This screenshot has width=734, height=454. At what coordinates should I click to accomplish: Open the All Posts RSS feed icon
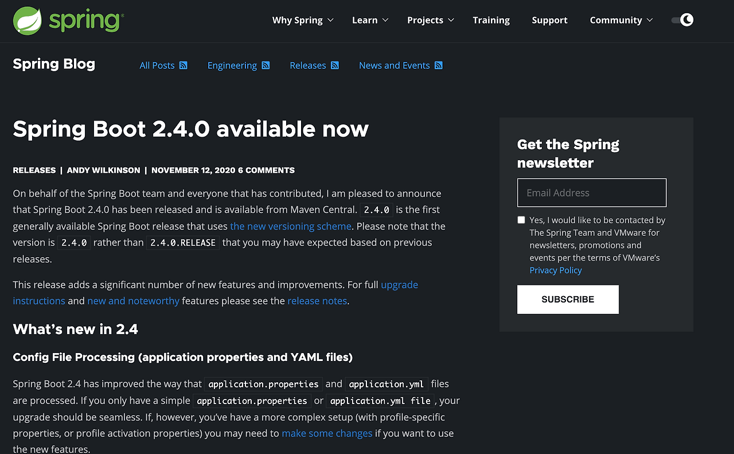(183, 65)
